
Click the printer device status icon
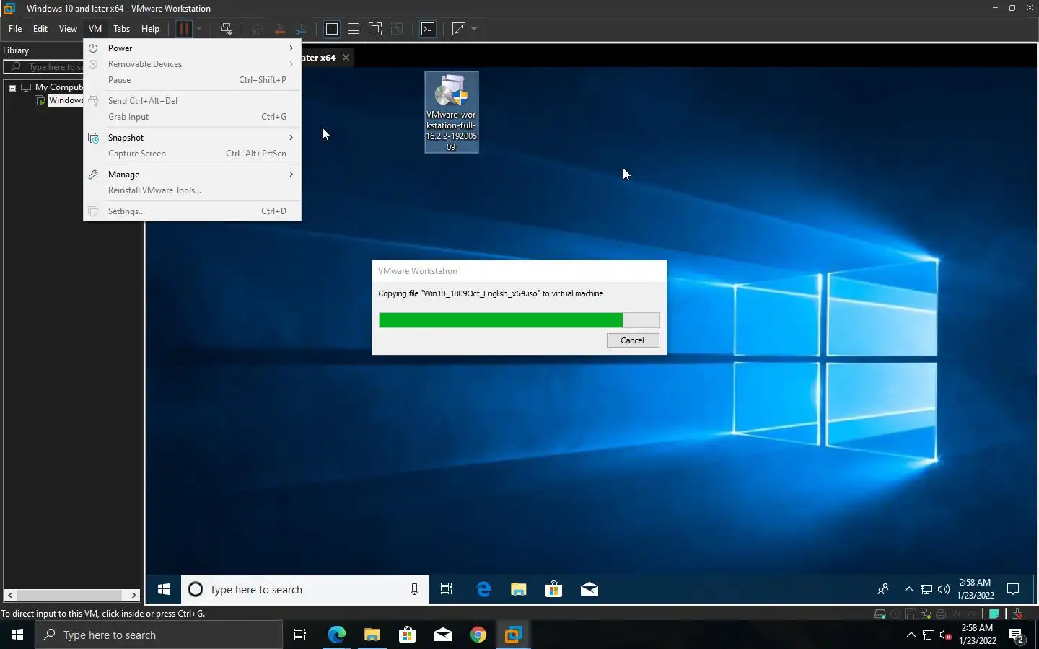(x=941, y=614)
